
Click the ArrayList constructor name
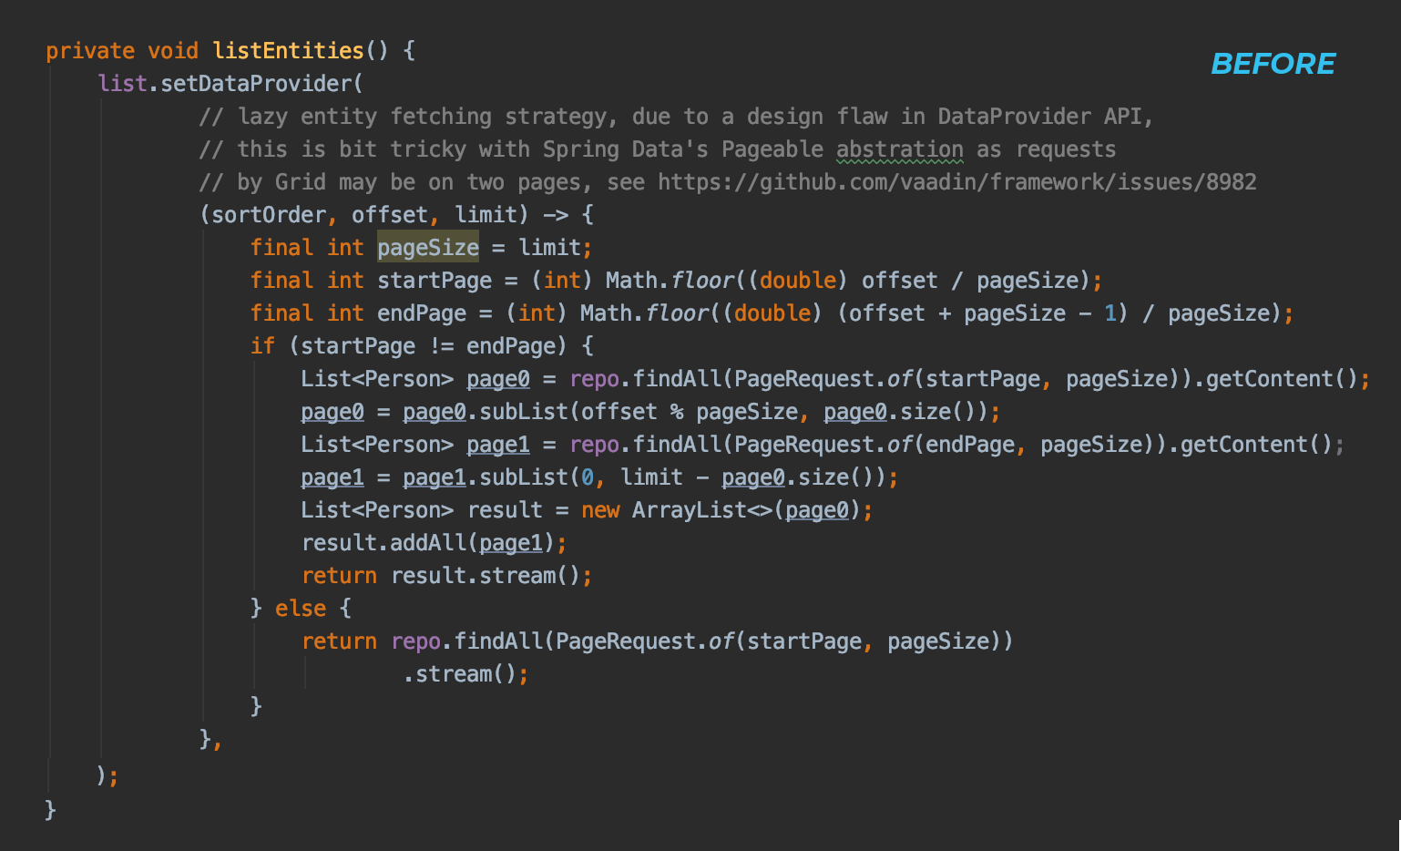point(690,510)
